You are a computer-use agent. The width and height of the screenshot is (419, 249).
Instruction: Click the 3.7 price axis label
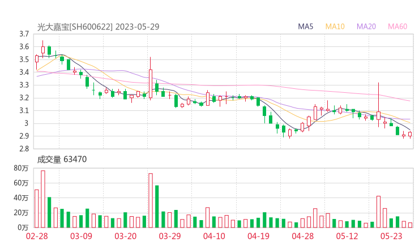pyautogui.click(x=24, y=34)
